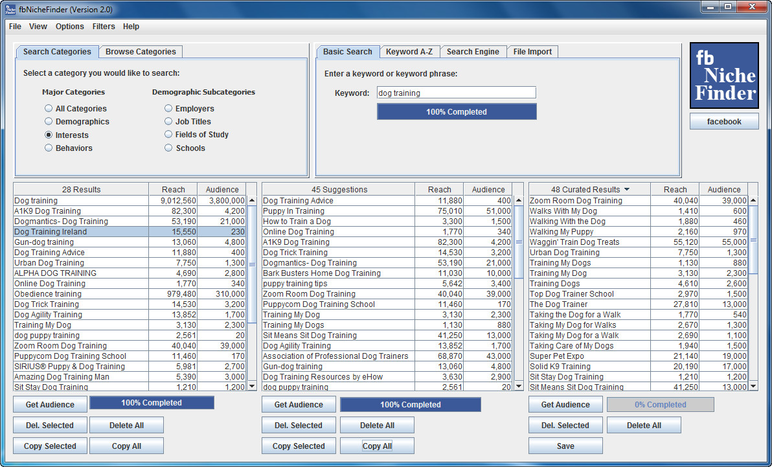Select 'Solid K9 Training' curated row

[638, 366]
